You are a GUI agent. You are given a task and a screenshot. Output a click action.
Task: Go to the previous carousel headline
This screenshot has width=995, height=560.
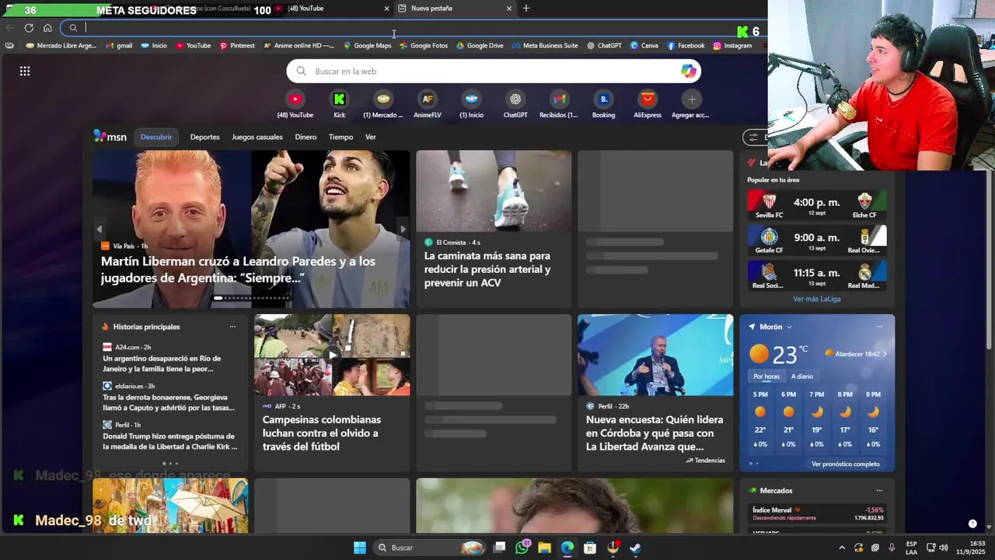tap(99, 229)
